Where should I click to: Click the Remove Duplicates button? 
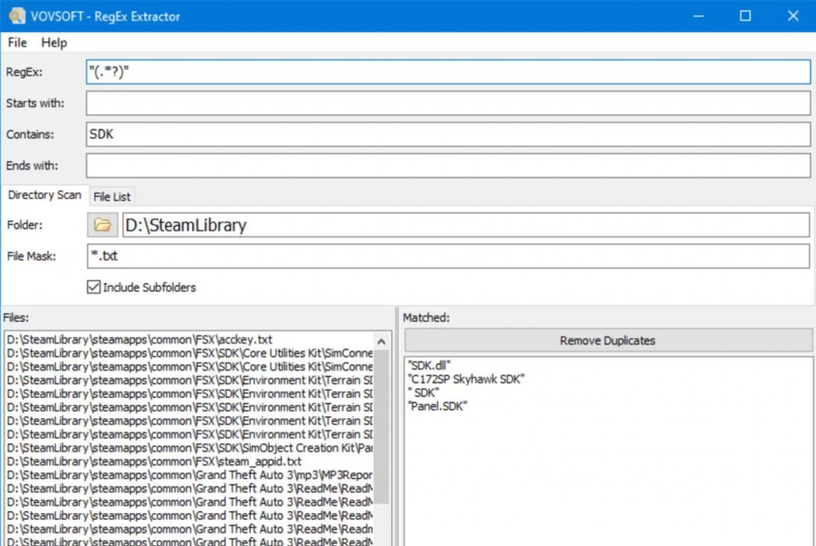(608, 341)
